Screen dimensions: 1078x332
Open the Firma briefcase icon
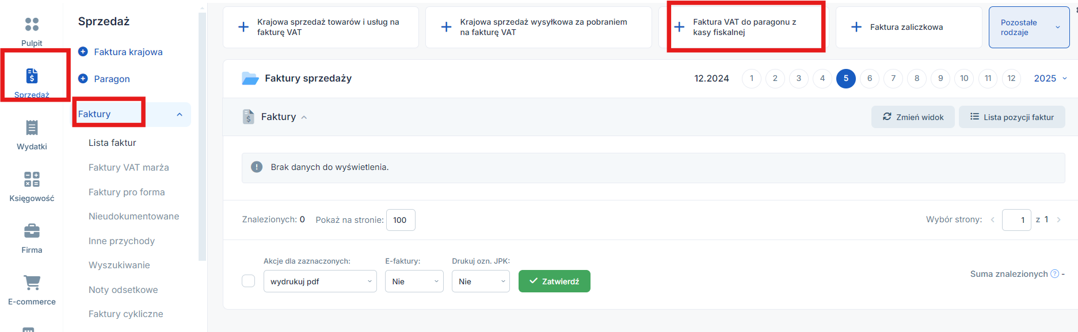click(32, 231)
